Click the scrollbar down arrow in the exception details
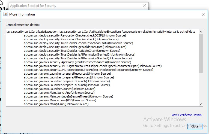Viewport: 209px width, 134px height. pos(201,104)
